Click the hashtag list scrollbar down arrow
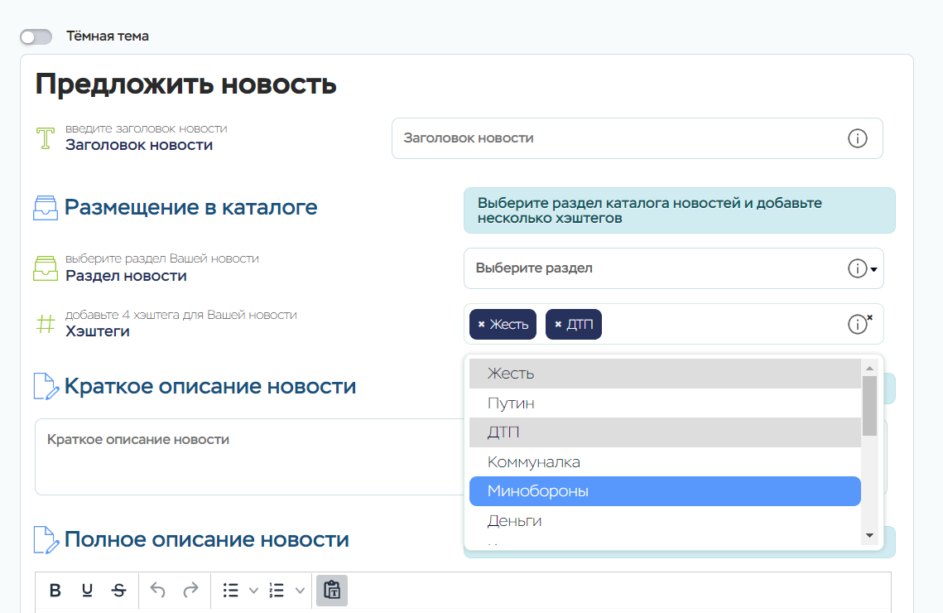Image resolution: width=943 pixels, height=613 pixels. [869, 536]
